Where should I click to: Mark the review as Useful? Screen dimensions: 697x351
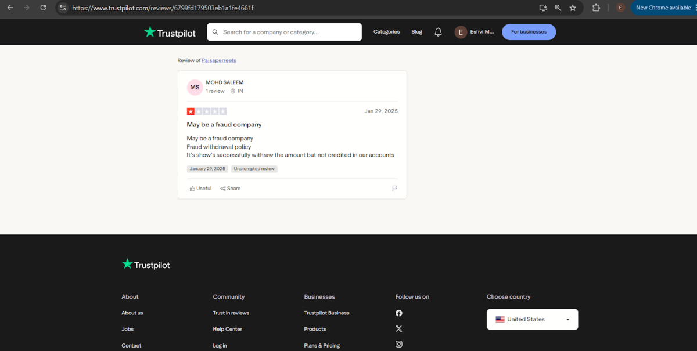(x=200, y=189)
